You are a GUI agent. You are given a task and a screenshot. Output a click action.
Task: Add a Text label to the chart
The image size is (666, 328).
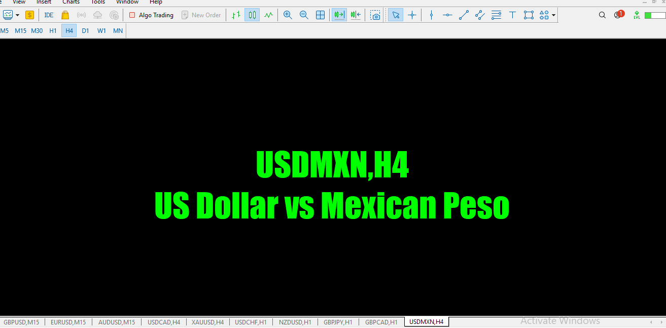(512, 15)
